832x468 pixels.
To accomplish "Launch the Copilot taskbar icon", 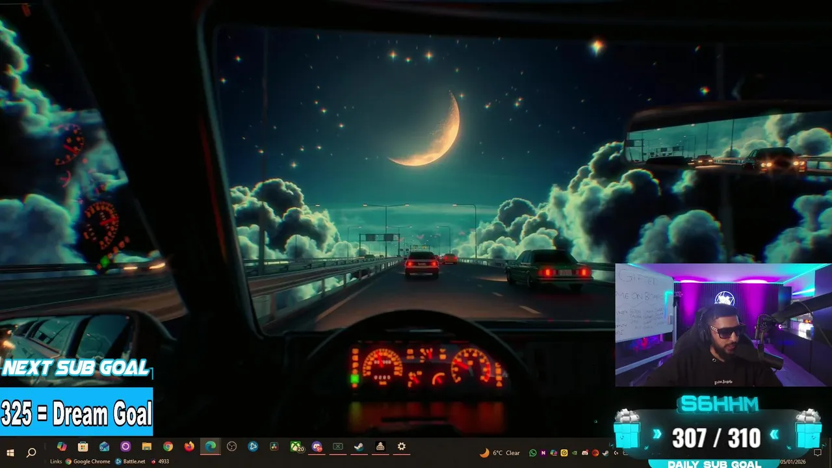I will coord(62,447).
